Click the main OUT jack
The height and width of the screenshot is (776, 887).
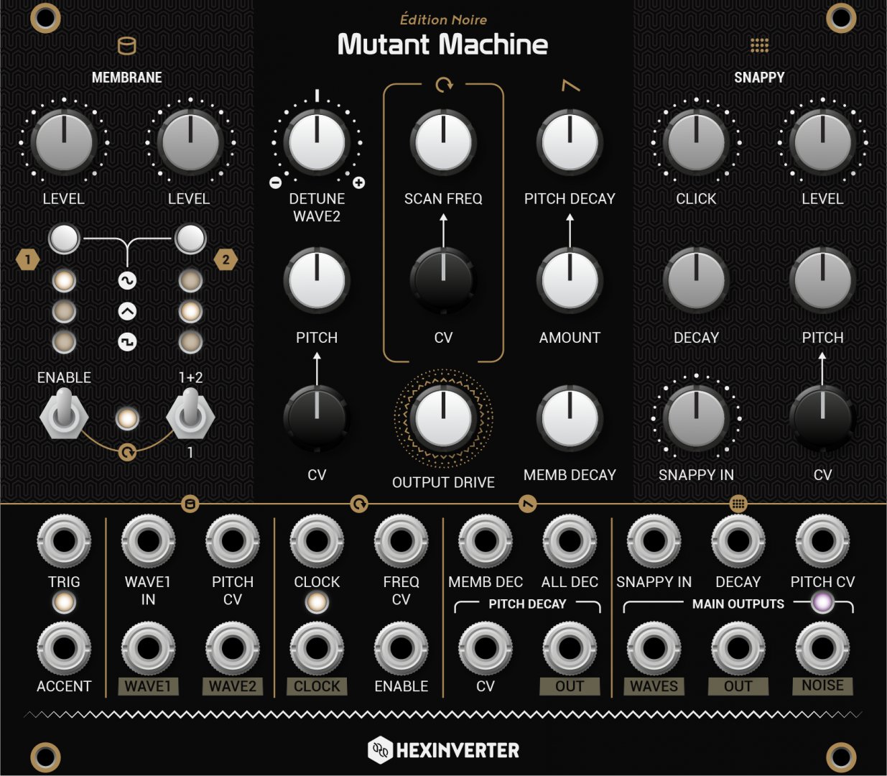pyautogui.click(x=738, y=648)
